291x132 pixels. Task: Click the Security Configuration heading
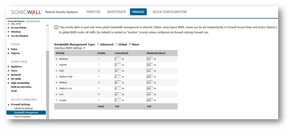pyautogui.click(x=24, y=99)
